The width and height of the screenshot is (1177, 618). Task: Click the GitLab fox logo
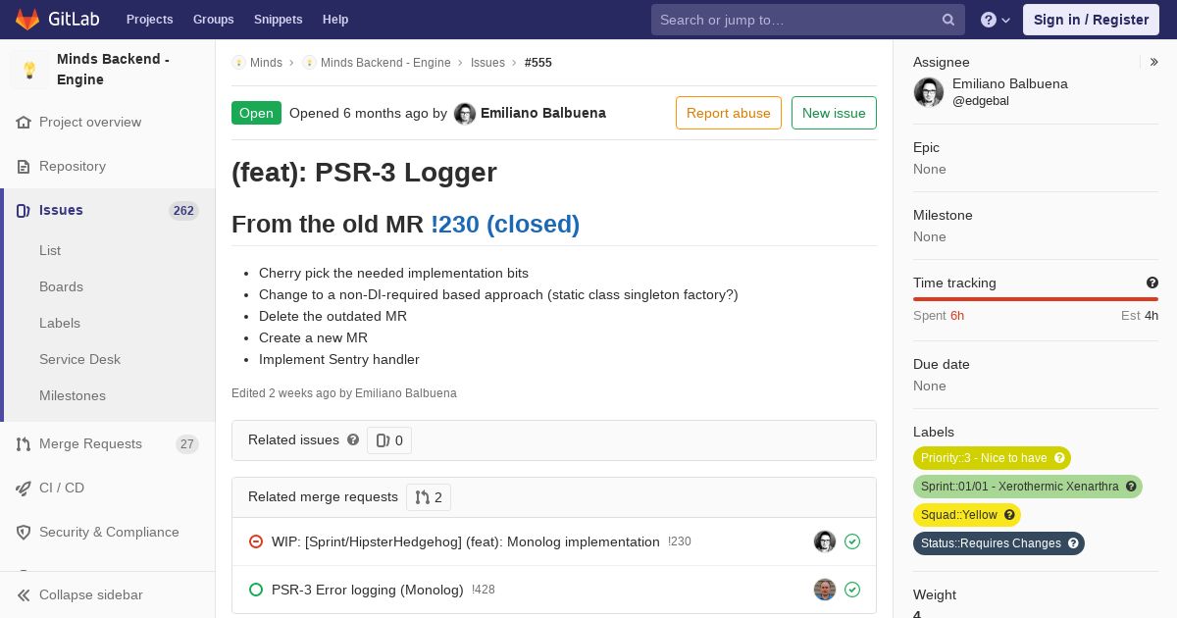(x=27, y=20)
